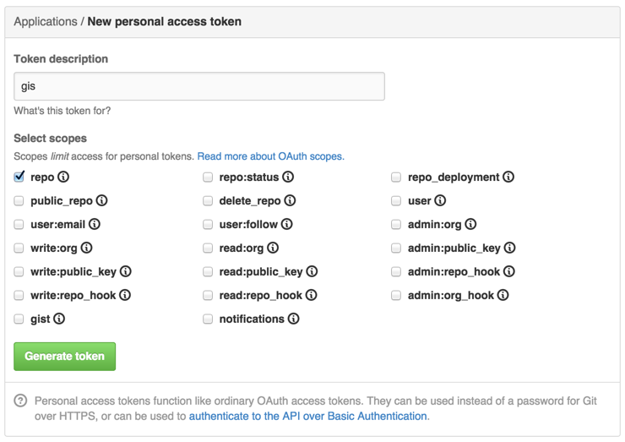Image resolution: width=625 pixels, height=442 pixels.
Task: Enable the public_repo scope checkbox
Action: (x=19, y=201)
